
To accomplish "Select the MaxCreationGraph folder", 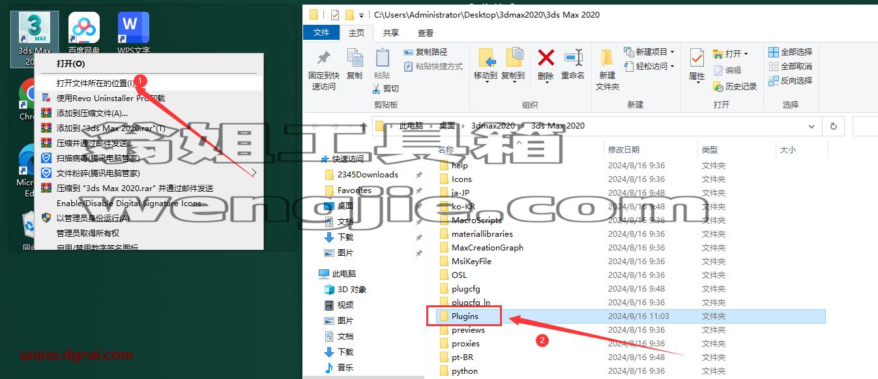I will pyautogui.click(x=488, y=248).
